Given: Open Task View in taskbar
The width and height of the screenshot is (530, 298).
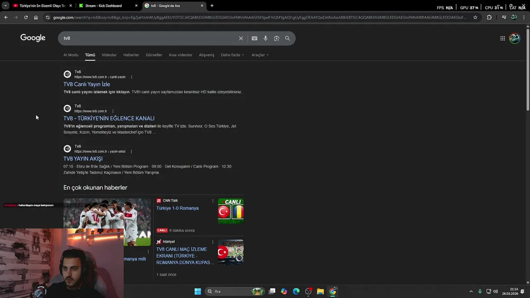Looking at the screenshot, I should point(272,291).
